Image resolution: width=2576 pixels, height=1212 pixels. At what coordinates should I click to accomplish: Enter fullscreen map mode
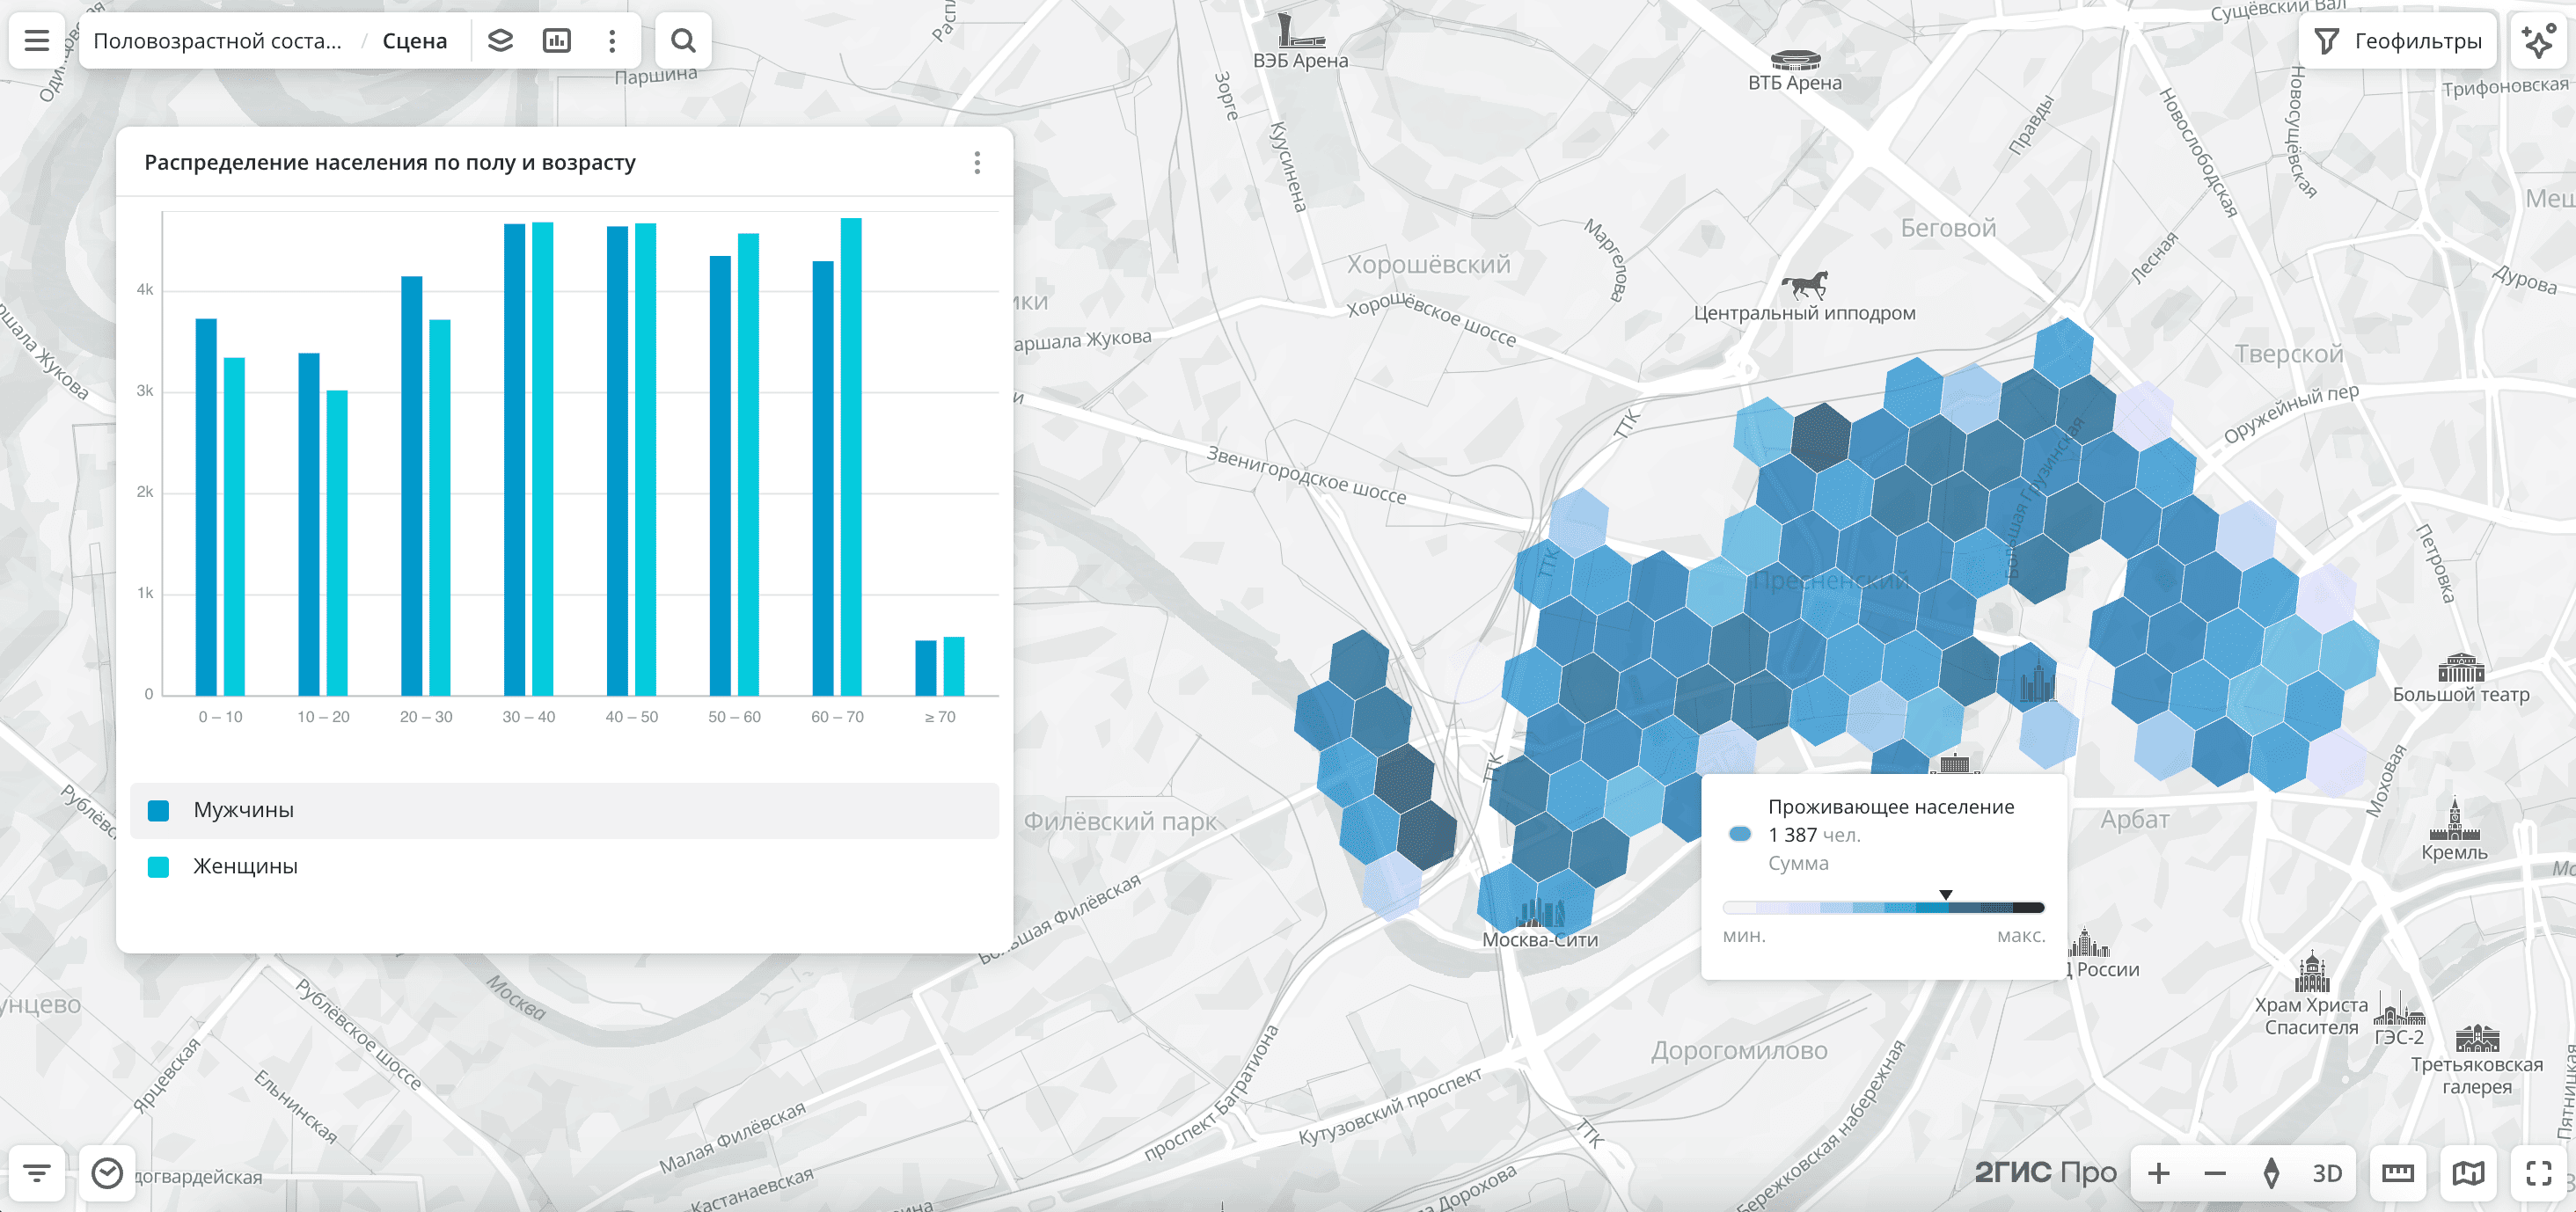(x=2538, y=1173)
